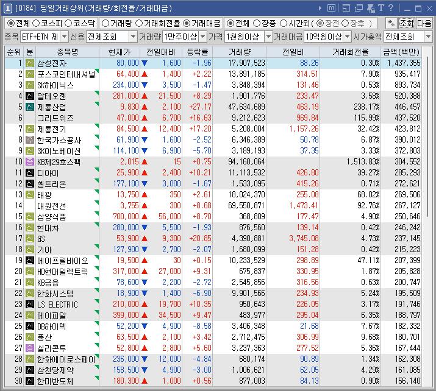Click the 전일비 column header

click(x=293, y=52)
